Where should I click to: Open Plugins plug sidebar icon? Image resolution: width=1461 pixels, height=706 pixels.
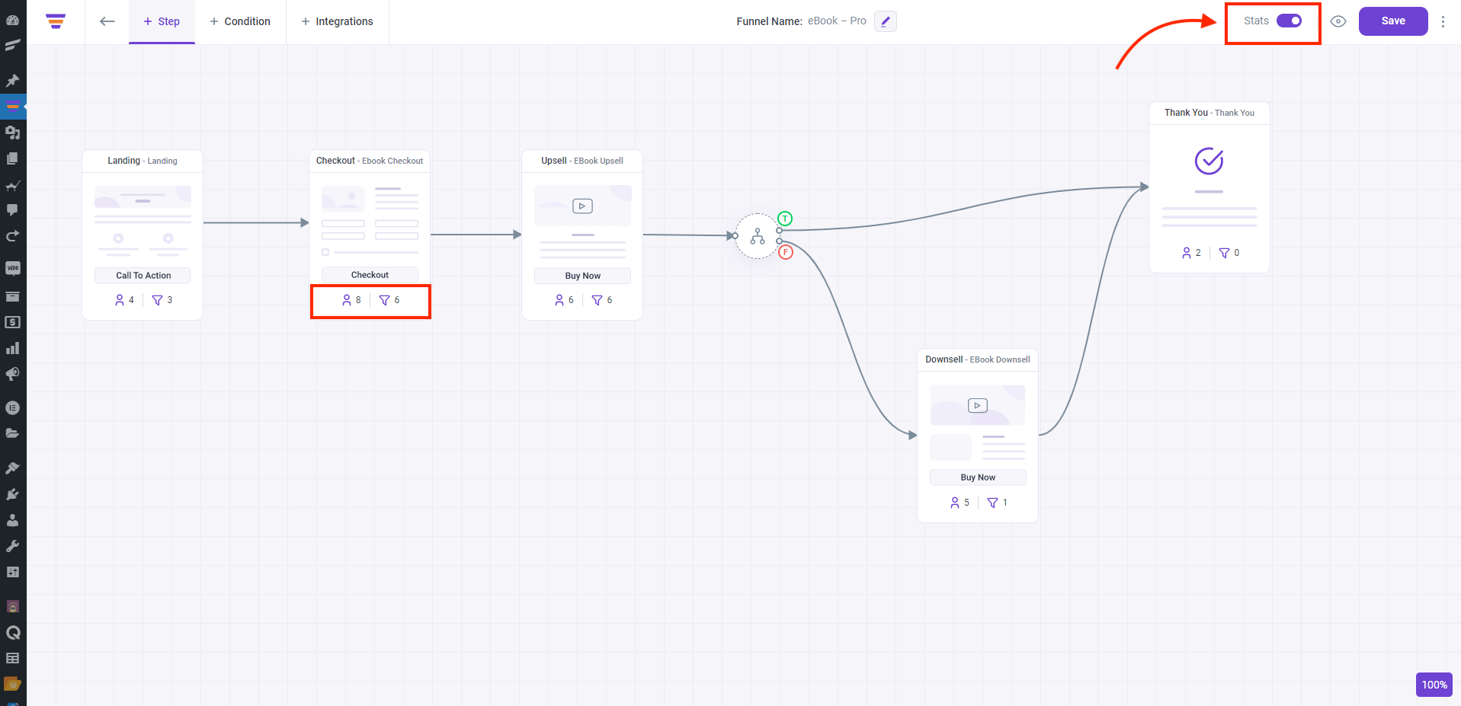click(x=12, y=494)
